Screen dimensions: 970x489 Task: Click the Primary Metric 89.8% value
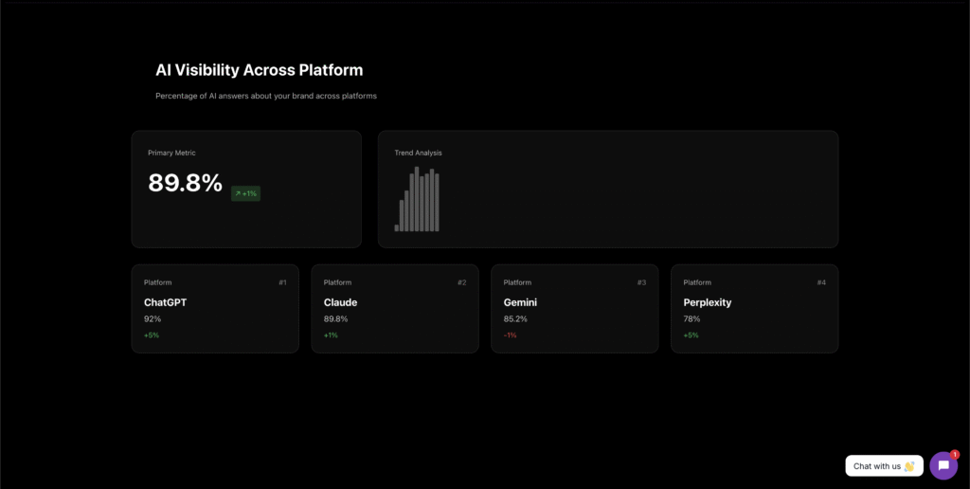(x=185, y=183)
